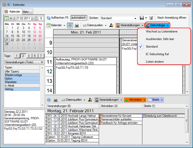Select 'Wiedervorlage' in the Typen list
The width and height of the screenshot is (193, 148).
coord(22,75)
